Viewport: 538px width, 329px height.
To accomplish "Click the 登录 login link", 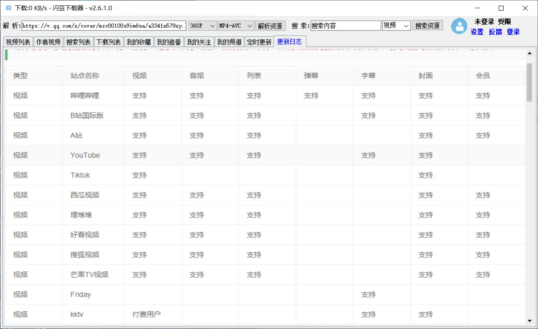I will pos(513,32).
